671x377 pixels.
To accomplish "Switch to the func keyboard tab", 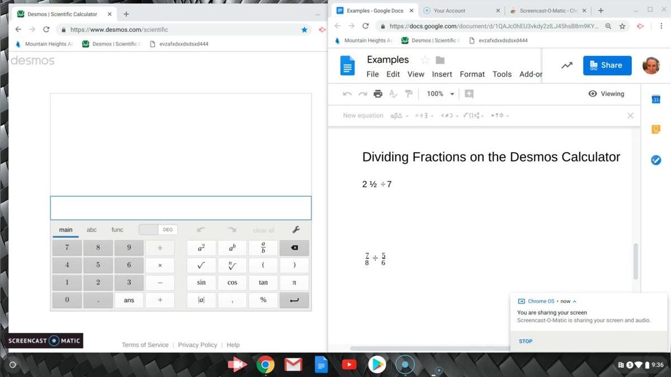I will coord(117,230).
